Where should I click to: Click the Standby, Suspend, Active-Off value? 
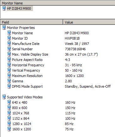point(88,86)
